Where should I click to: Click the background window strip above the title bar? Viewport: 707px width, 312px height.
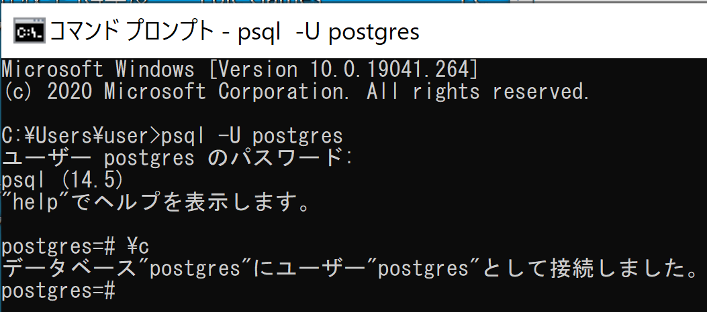tap(353, 3)
